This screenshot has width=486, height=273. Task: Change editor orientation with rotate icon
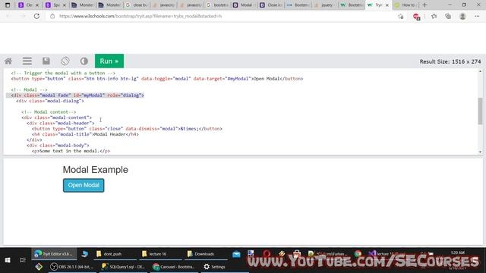click(65, 61)
